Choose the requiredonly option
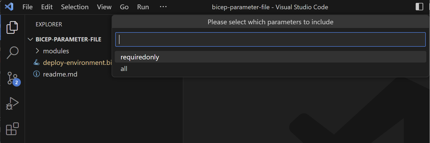Viewport: 430px width, 143px height. point(270,57)
